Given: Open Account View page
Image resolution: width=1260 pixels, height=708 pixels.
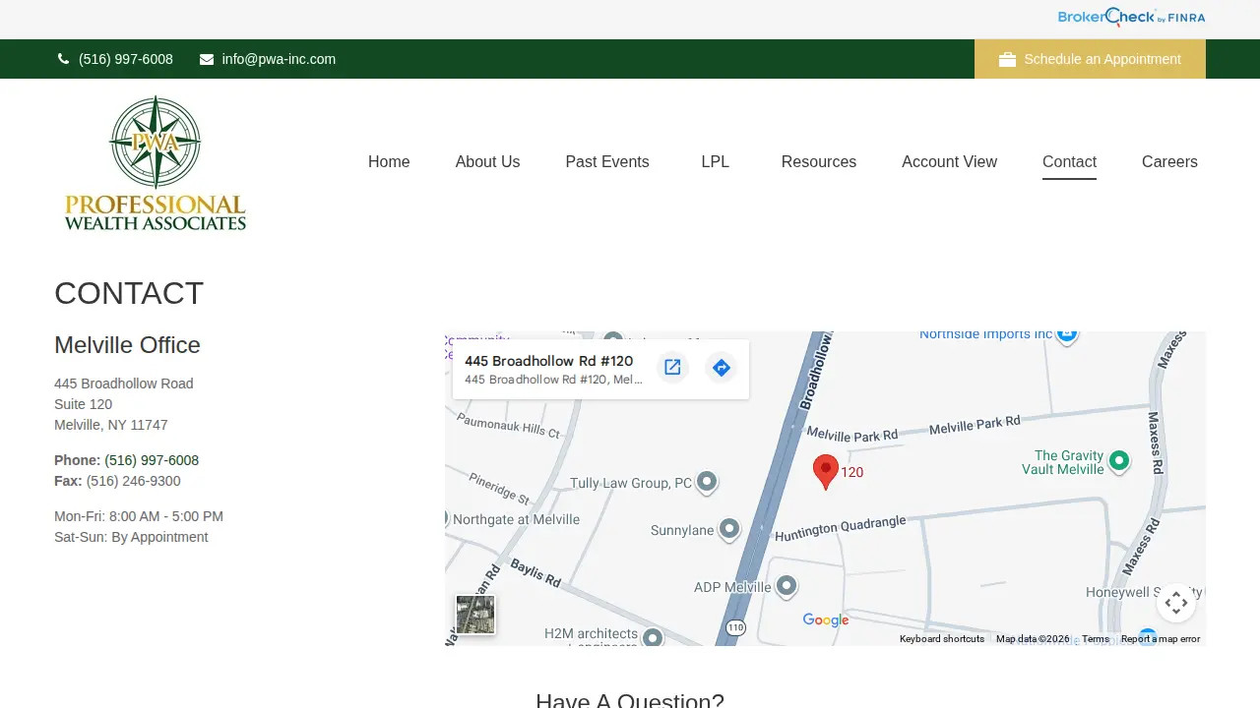Looking at the screenshot, I should point(949,161).
